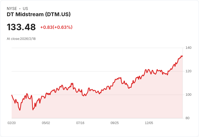The height and width of the screenshot is (137, 199).
Task: Click the NYSE exchange label
Action: pyautogui.click(x=12, y=9)
